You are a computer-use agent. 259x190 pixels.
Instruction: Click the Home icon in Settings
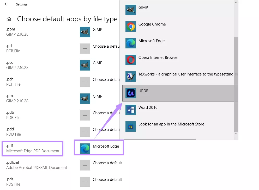click(x=9, y=19)
